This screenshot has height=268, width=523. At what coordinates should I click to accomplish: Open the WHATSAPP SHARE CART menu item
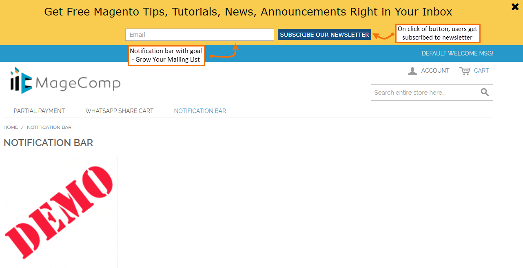[x=119, y=111]
